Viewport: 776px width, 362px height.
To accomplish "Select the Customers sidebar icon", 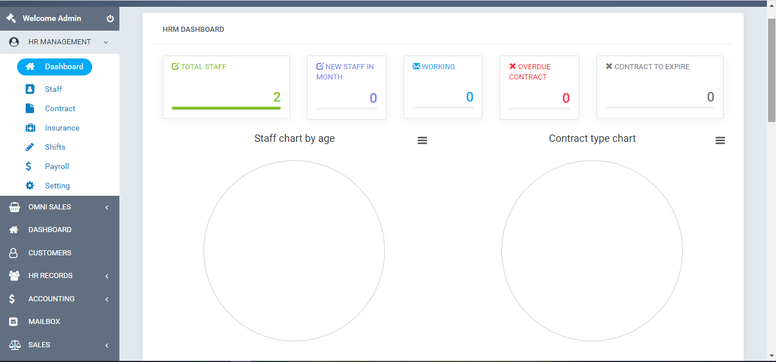I will [13, 252].
